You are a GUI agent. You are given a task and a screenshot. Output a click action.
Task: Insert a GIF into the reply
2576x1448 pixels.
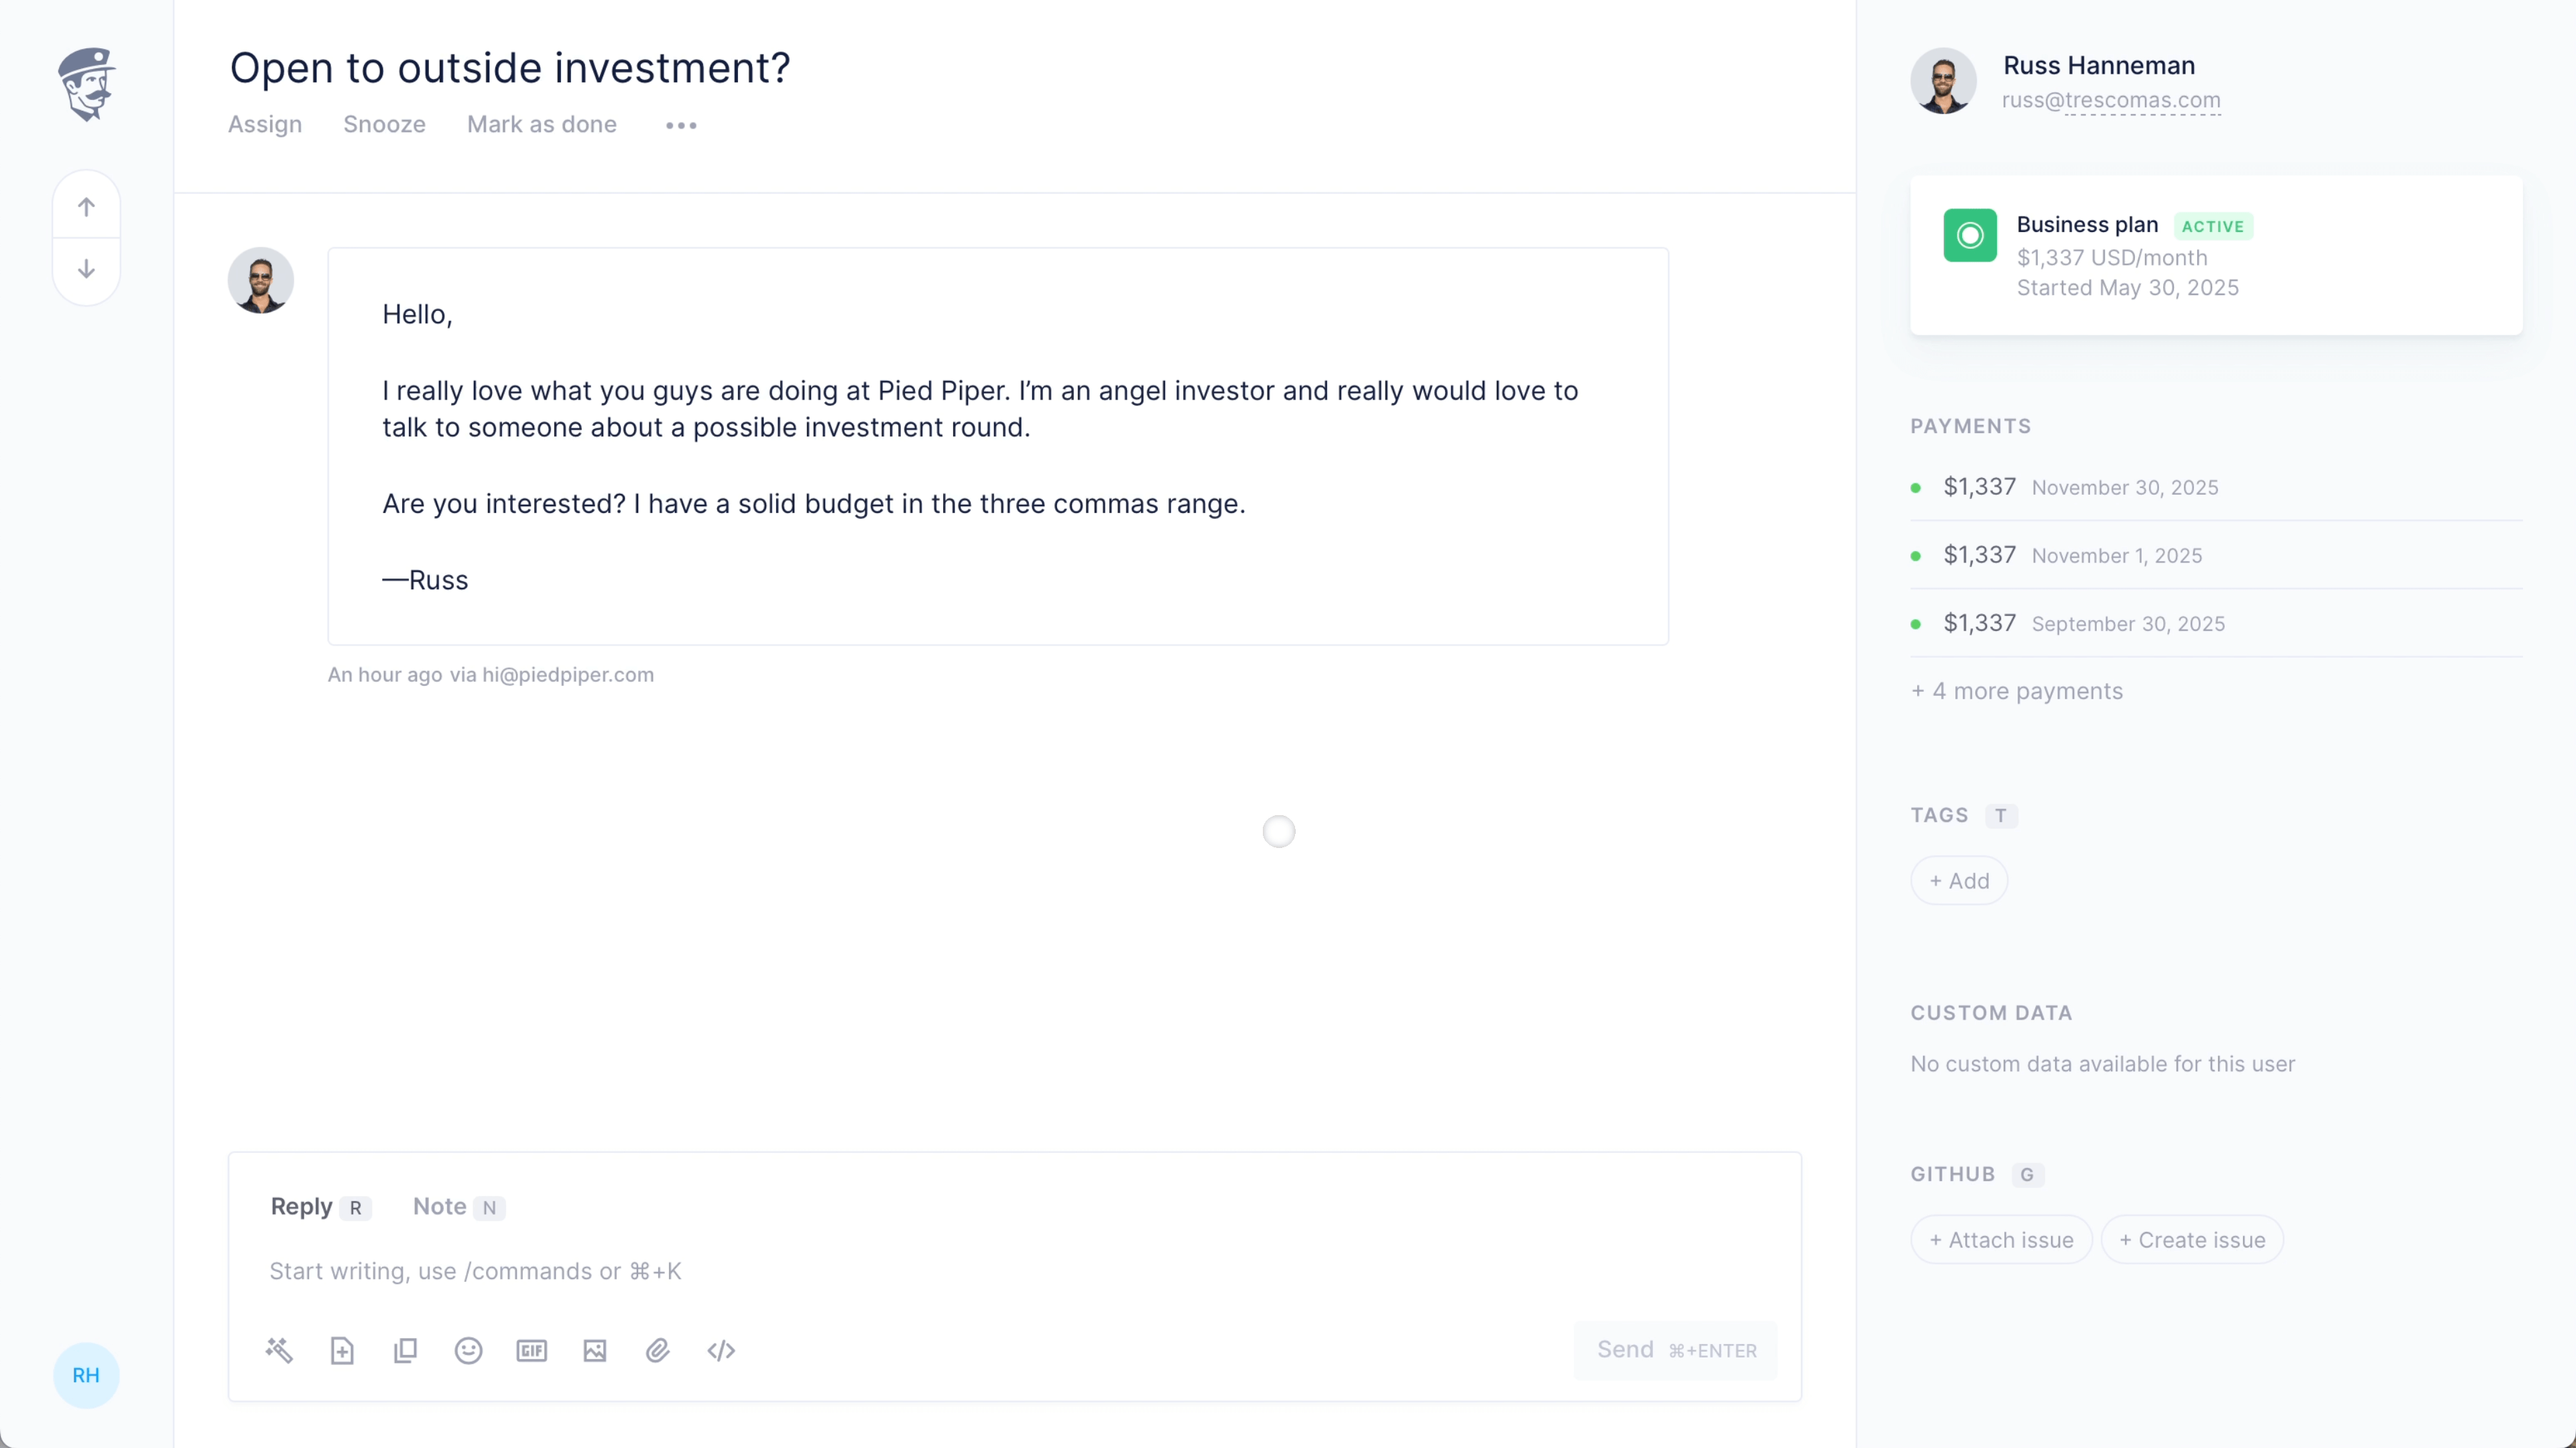point(531,1350)
